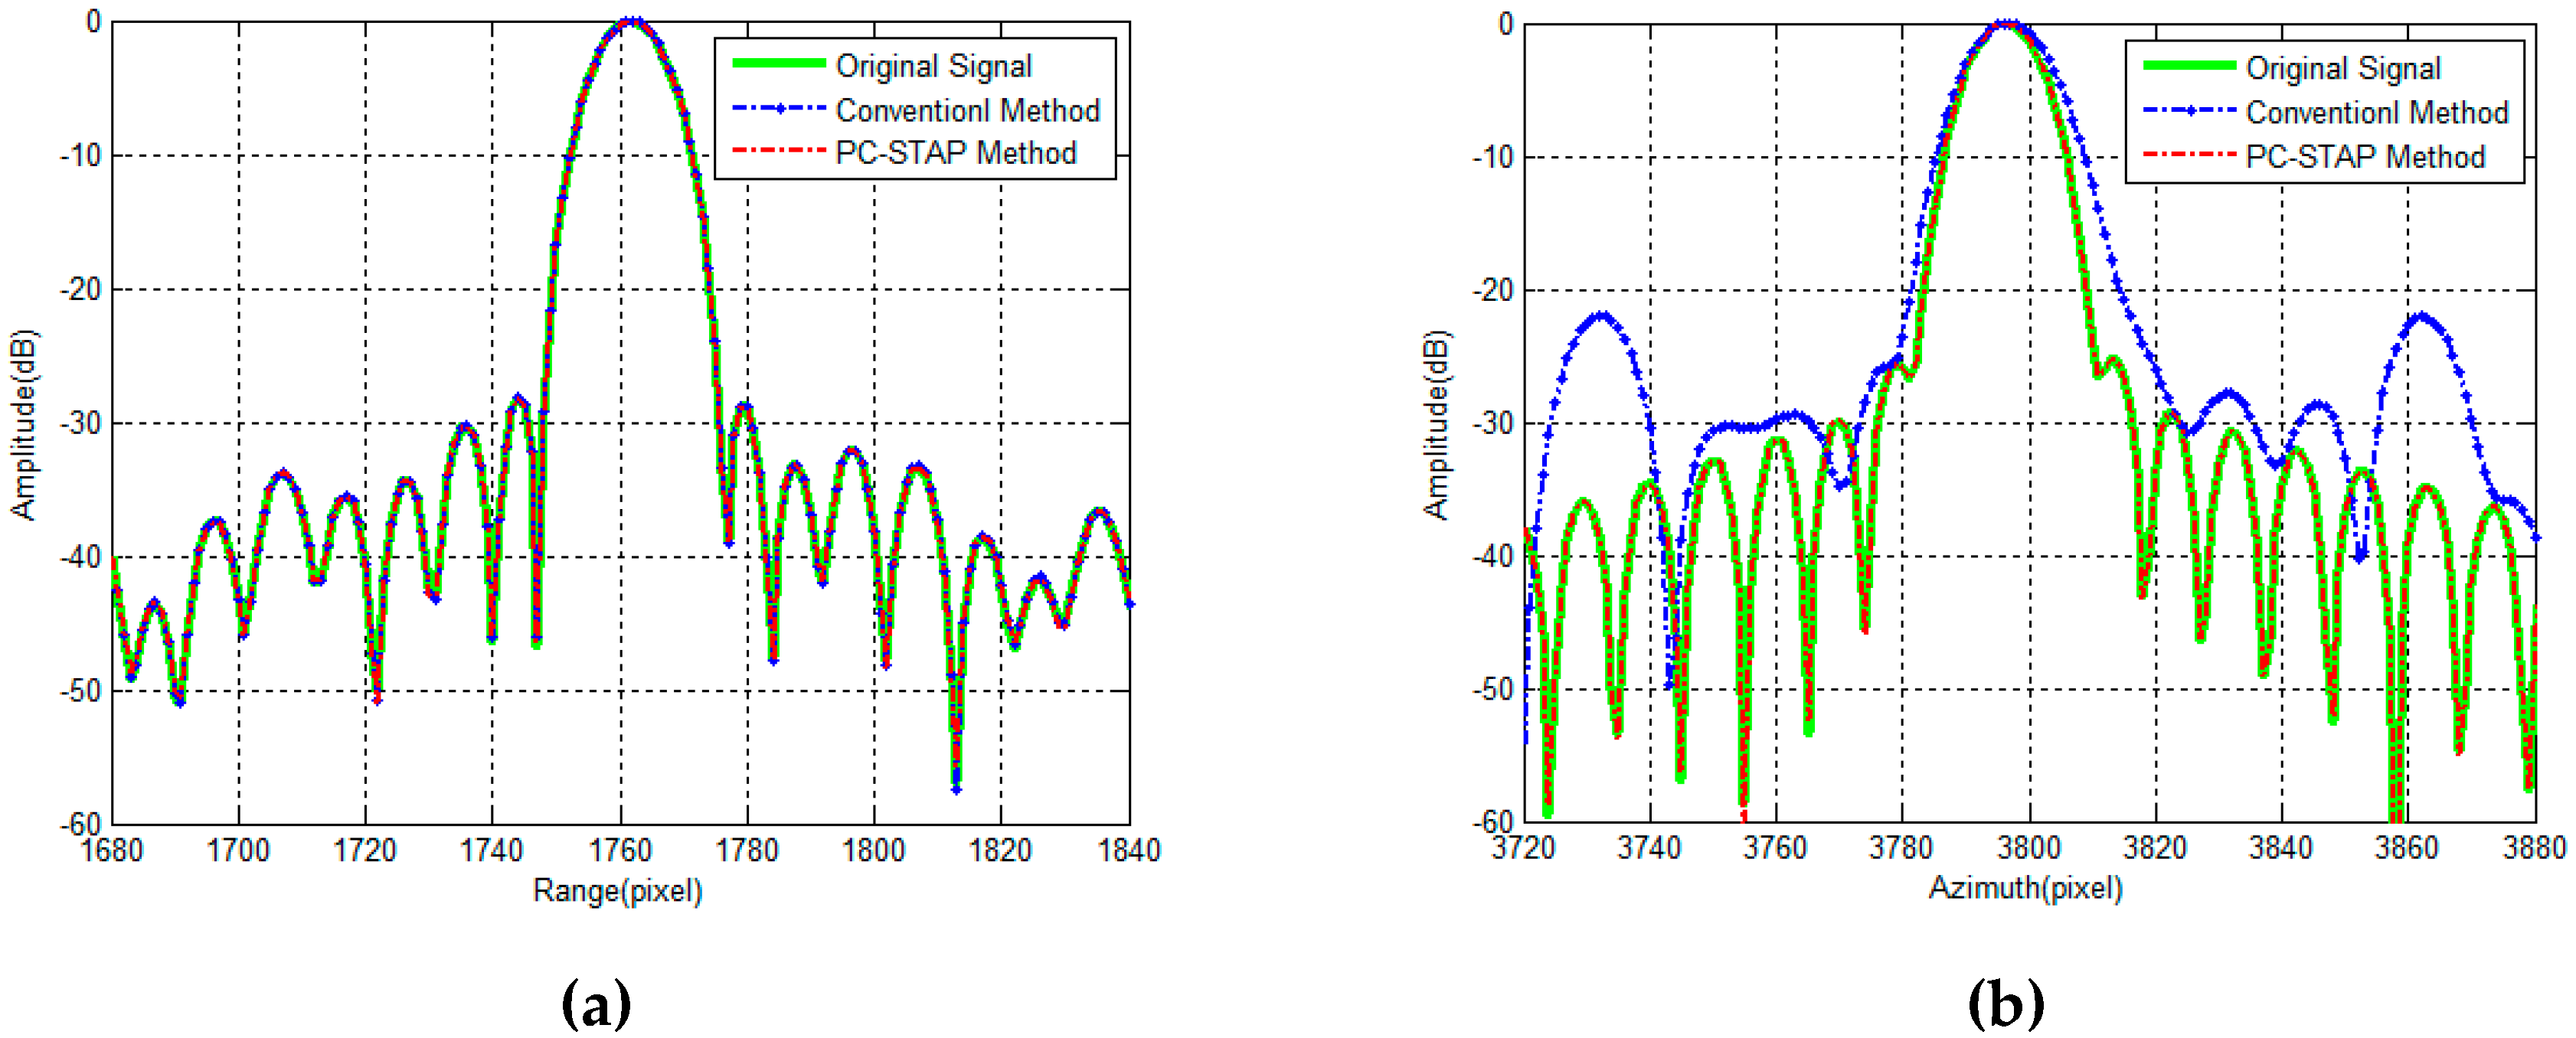
Task: Click the (a) subfigure caption label
Action: pos(597,1004)
